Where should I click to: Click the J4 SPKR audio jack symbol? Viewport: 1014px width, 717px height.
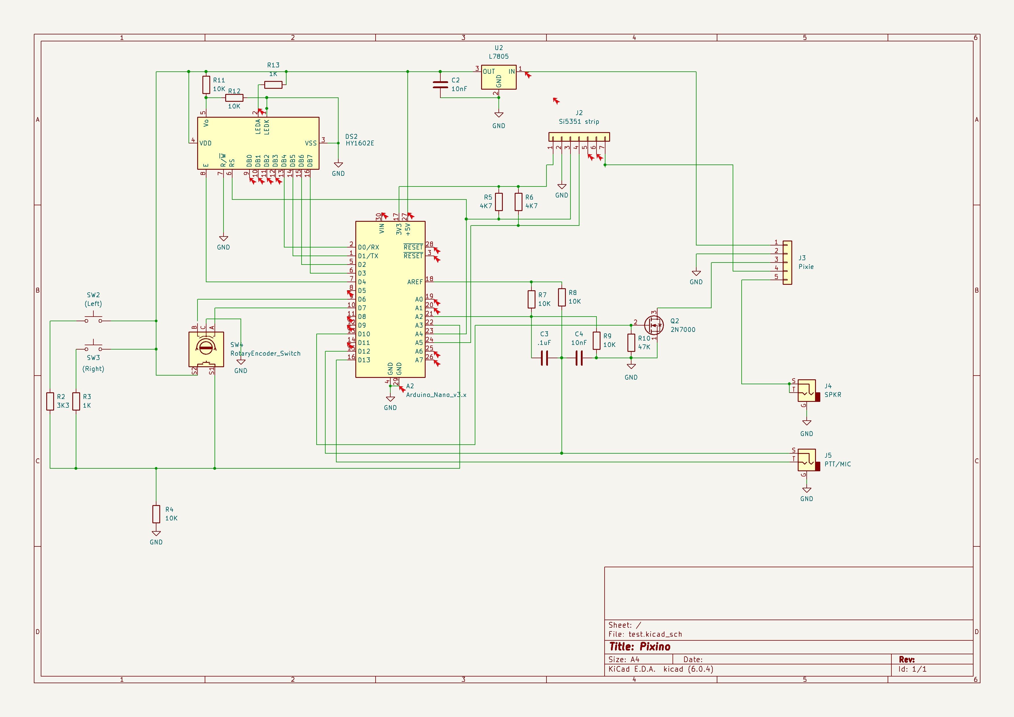click(807, 391)
